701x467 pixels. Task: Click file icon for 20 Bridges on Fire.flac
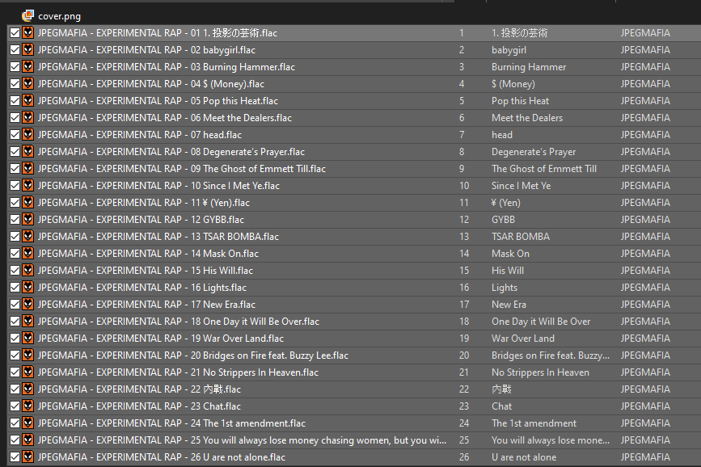coord(27,356)
